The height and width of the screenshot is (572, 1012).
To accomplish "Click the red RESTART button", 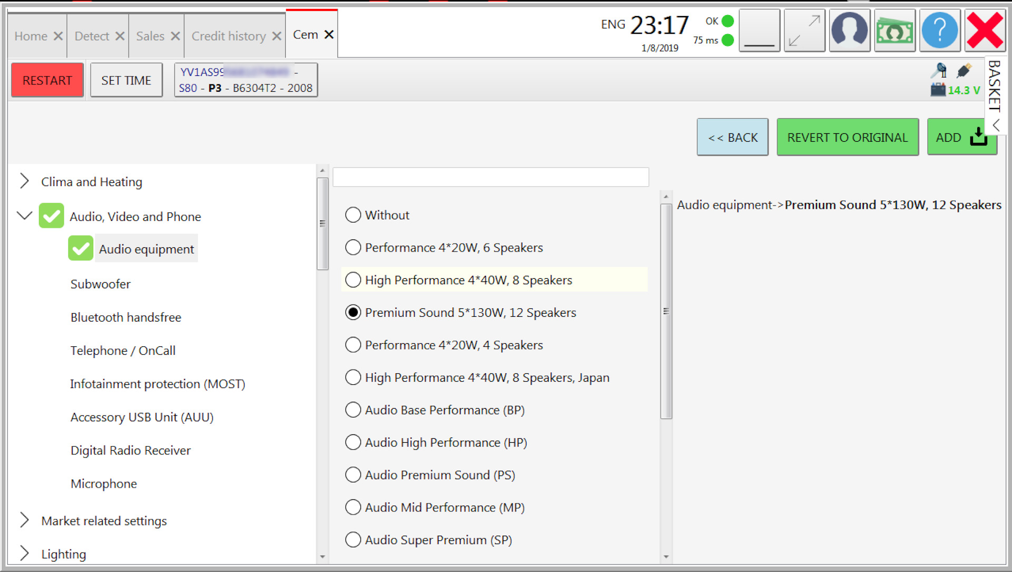I will click(47, 80).
